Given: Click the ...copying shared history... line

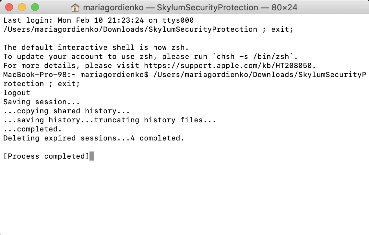Looking at the screenshot, I should (66, 111).
